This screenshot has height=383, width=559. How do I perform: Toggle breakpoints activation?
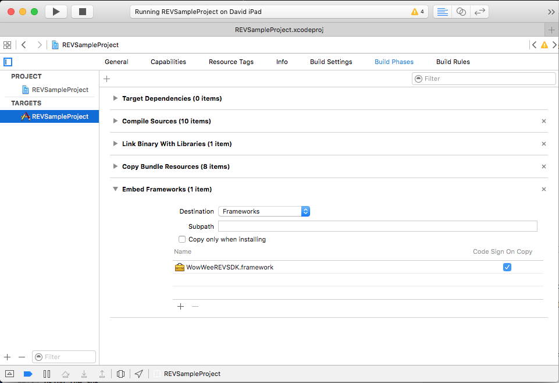28,374
